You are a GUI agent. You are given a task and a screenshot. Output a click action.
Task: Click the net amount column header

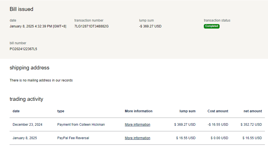[x=253, y=111]
